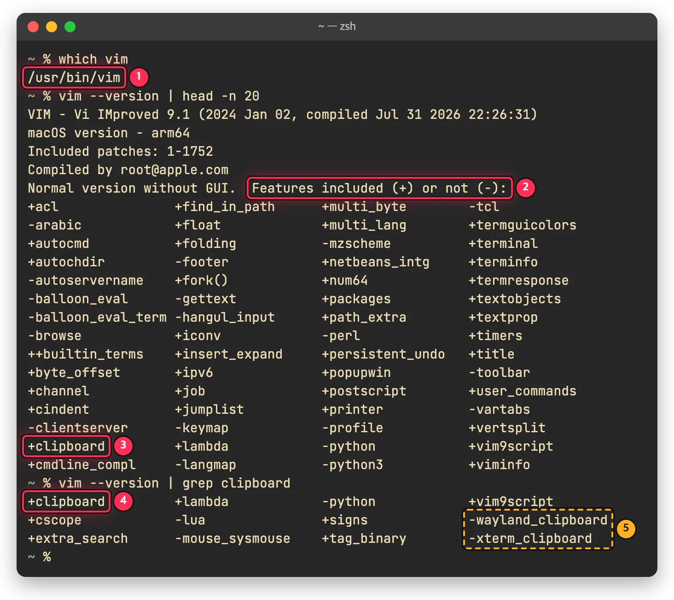The image size is (674, 600).
Task: Click '+clipboard' above '+cmdline_compl'
Action: pos(66,446)
